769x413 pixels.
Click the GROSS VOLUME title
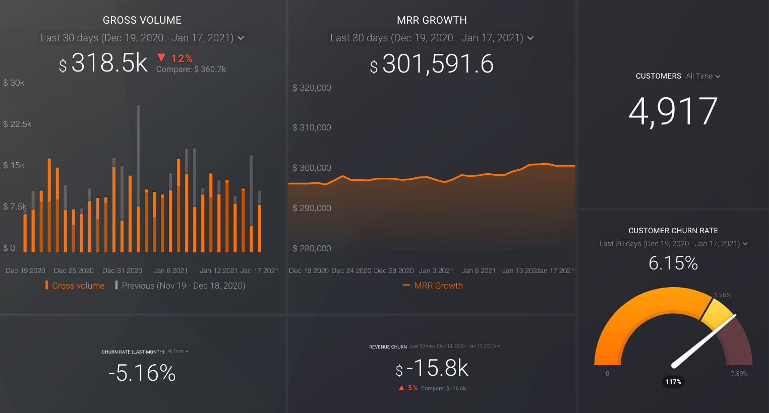[x=142, y=20]
